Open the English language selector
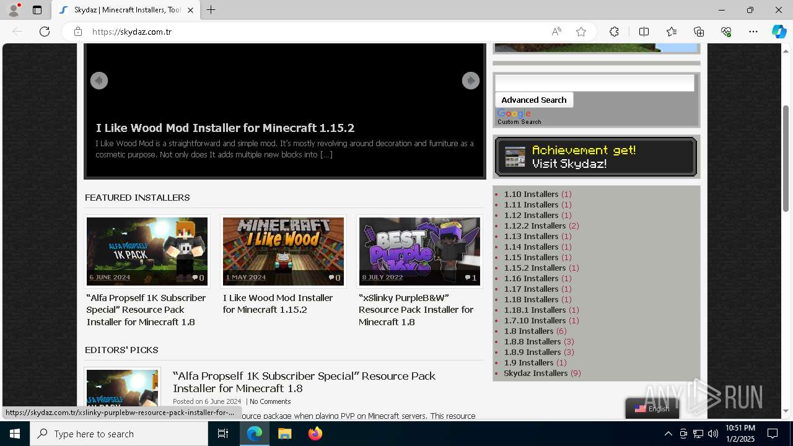The height and width of the screenshot is (446, 793). (652, 408)
